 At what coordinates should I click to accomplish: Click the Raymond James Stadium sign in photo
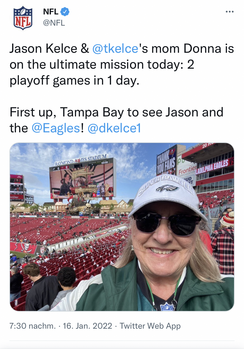click(81, 159)
